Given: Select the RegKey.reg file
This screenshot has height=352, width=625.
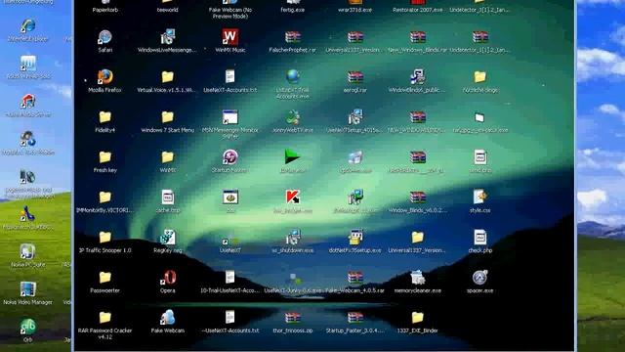Looking at the screenshot, I should click(x=167, y=237).
